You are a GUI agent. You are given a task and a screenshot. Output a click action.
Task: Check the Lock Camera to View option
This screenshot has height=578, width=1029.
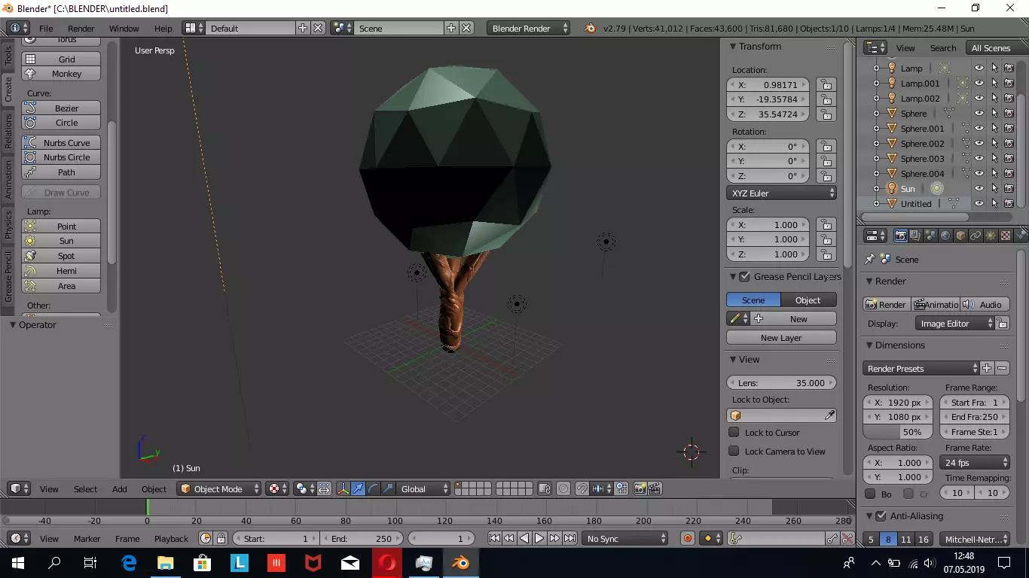734,451
